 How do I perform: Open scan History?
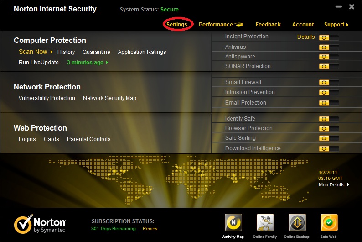(x=66, y=52)
